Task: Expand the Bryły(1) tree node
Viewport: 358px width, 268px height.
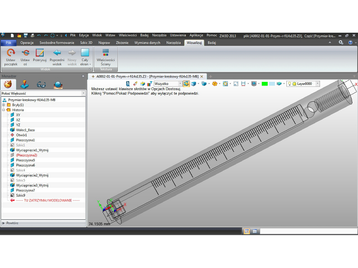Action: point(3,105)
